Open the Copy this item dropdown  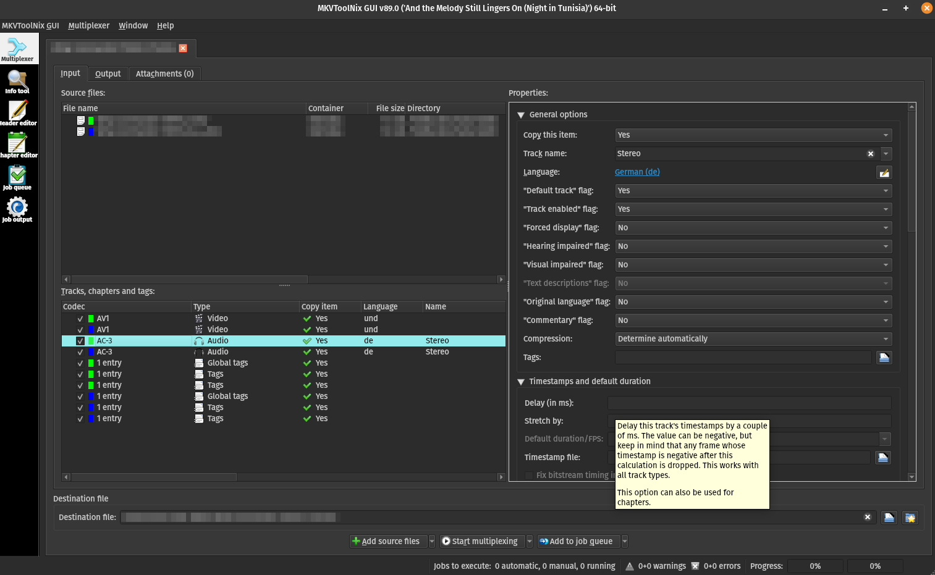[753, 135]
